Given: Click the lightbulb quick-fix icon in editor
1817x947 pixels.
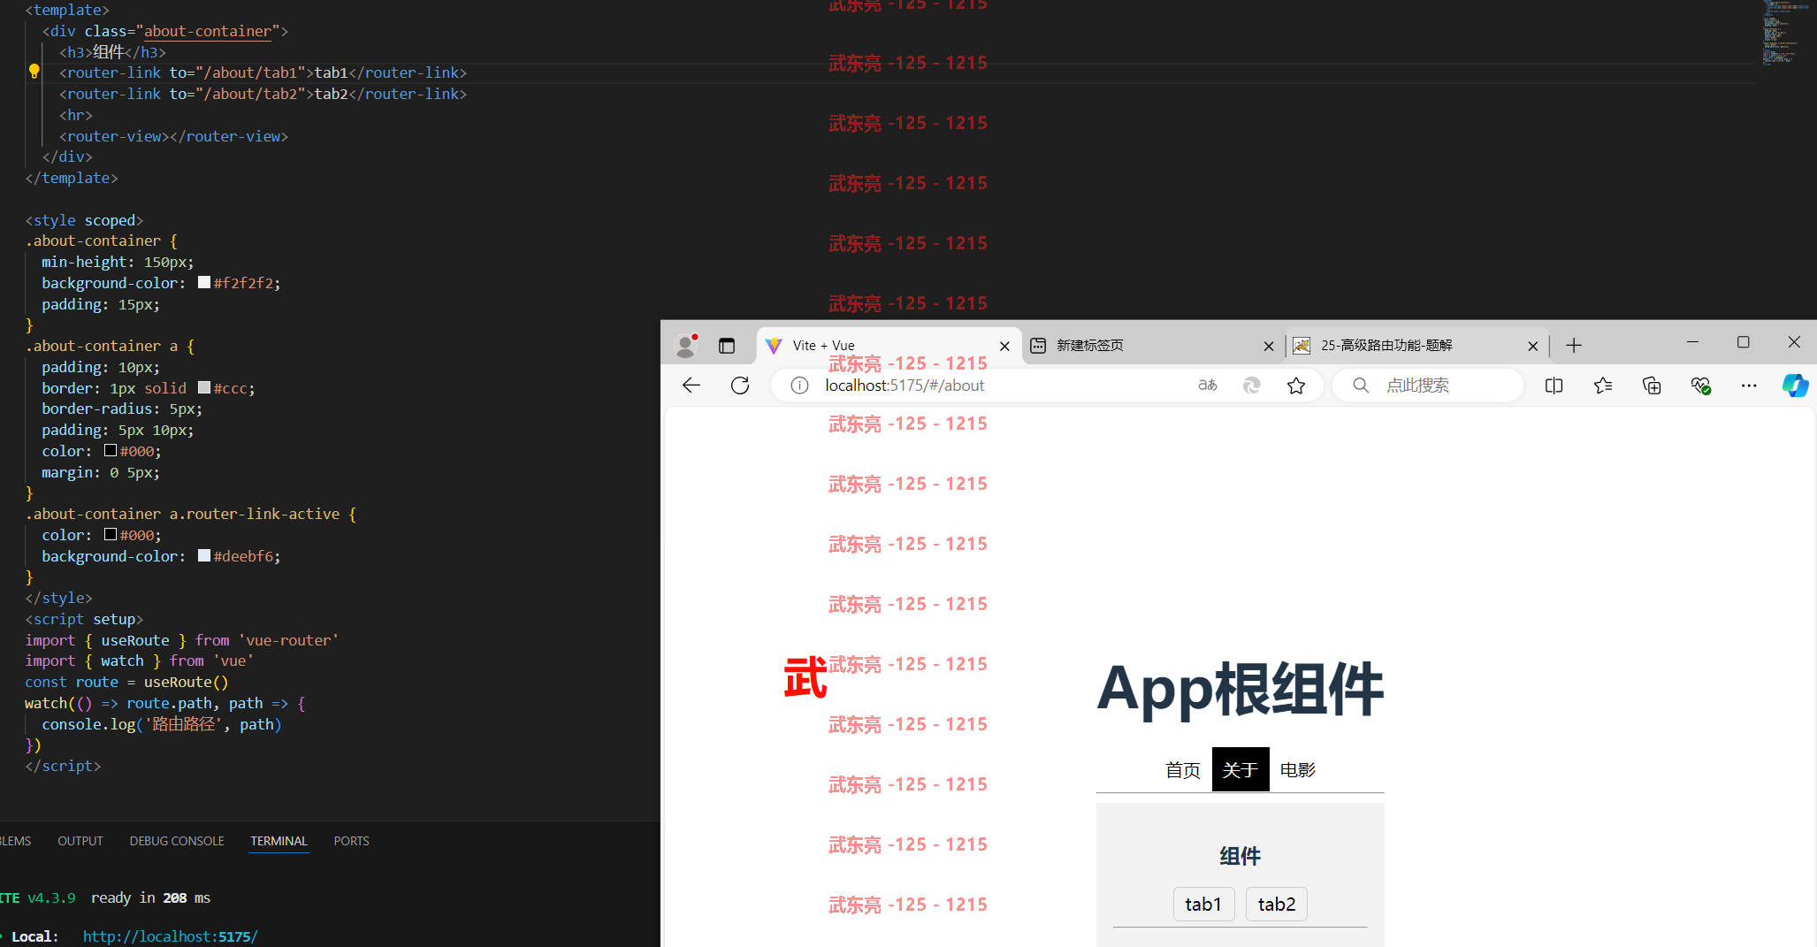Looking at the screenshot, I should point(34,72).
